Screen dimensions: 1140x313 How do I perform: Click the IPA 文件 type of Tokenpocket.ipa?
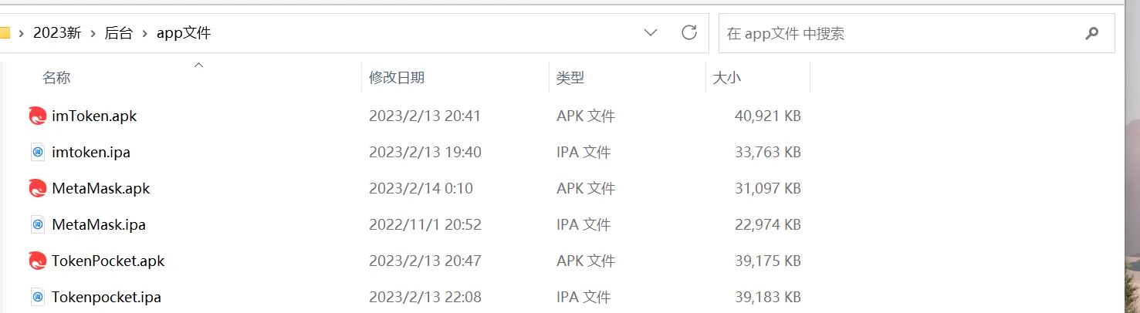coord(584,297)
